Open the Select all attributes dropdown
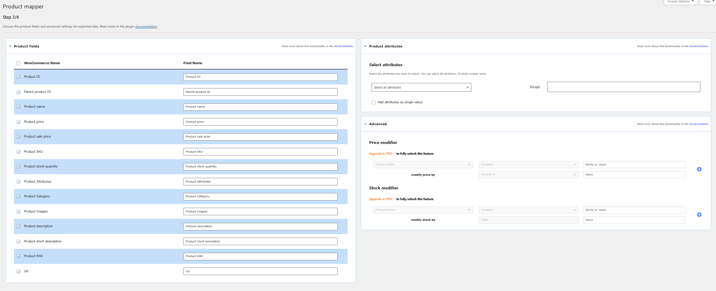716x291 pixels. [x=421, y=87]
